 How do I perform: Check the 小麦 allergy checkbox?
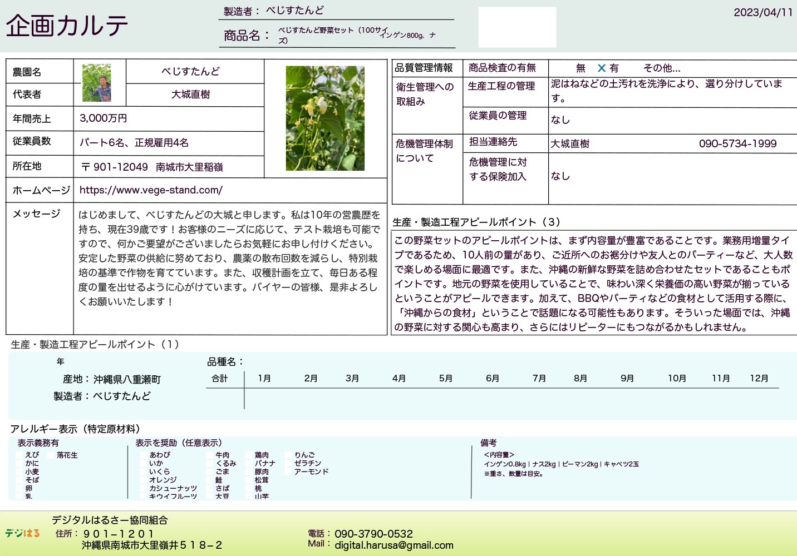20,471
